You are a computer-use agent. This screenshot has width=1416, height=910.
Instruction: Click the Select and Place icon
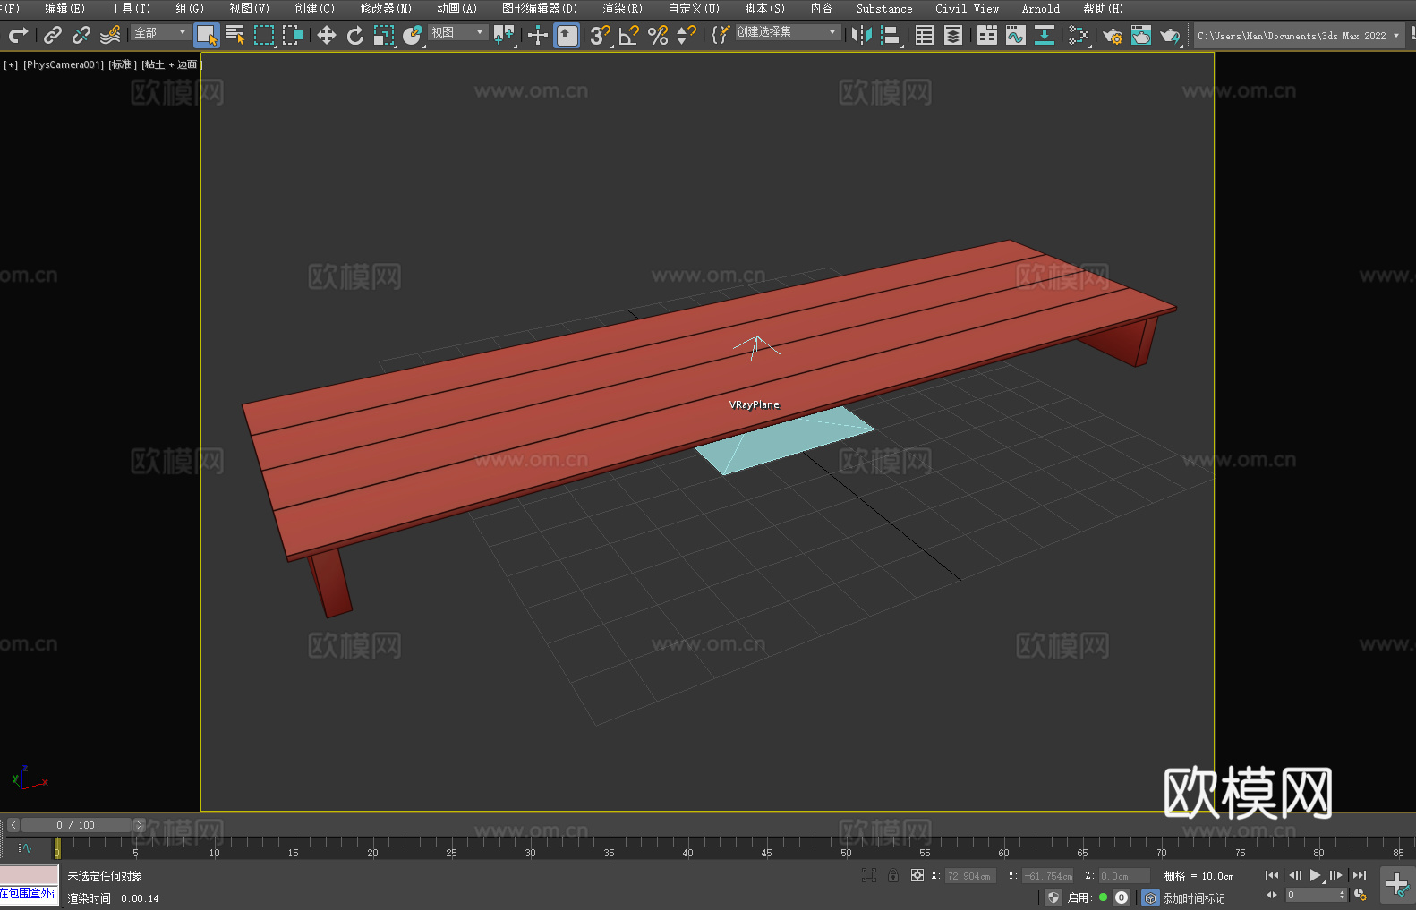(413, 35)
